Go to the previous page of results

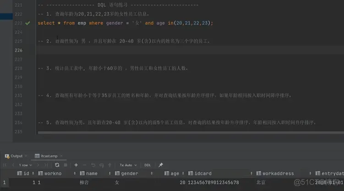click(x=13, y=165)
